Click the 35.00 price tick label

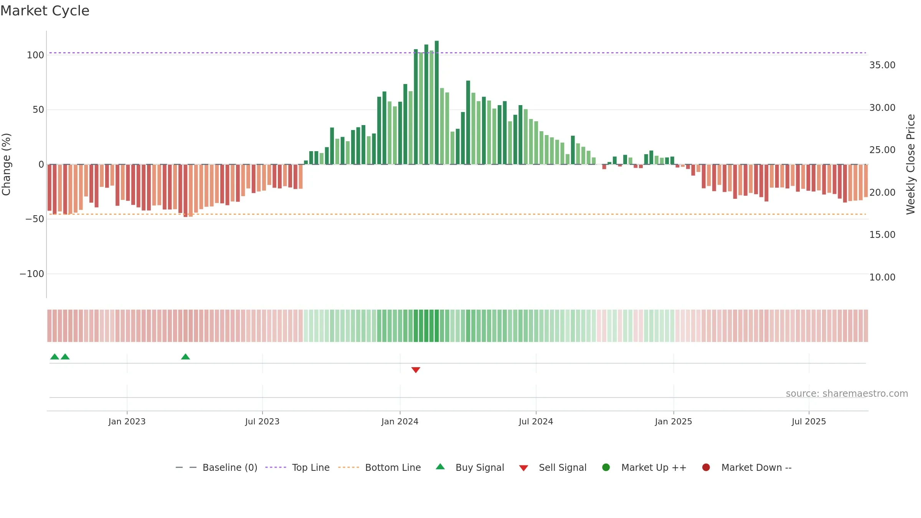pyautogui.click(x=882, y=65)
